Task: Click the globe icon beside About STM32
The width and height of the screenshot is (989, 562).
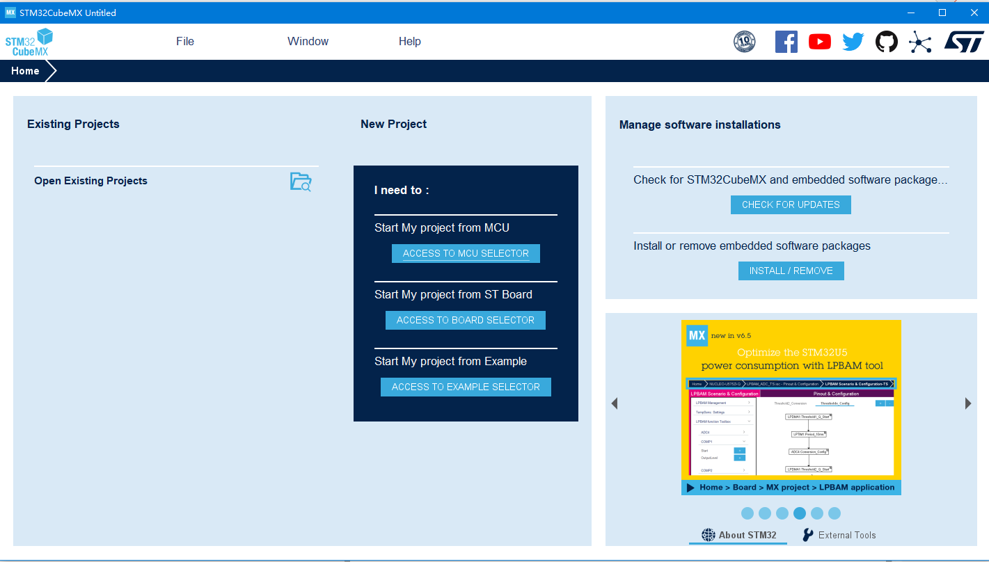Action: [709, 535]
